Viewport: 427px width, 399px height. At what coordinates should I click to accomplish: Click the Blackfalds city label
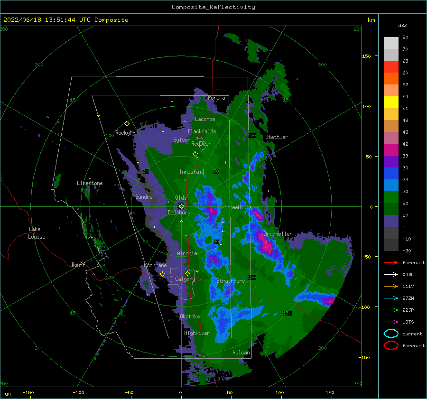[202, 131]
